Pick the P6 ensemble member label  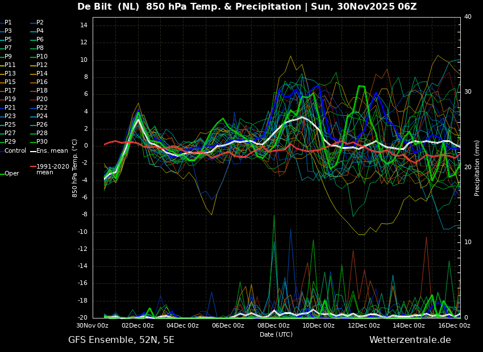coord(37,39)
